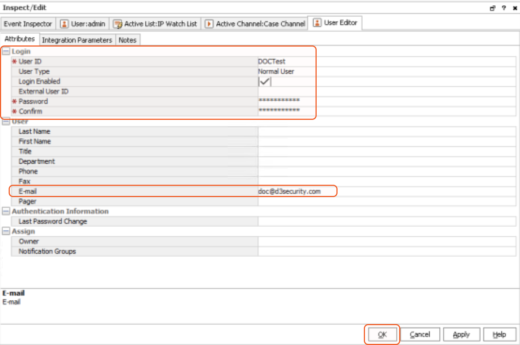This screenshot has width=520, height=345.
Task: Collapse the Authentication Information section
Action: pos(6,211)
